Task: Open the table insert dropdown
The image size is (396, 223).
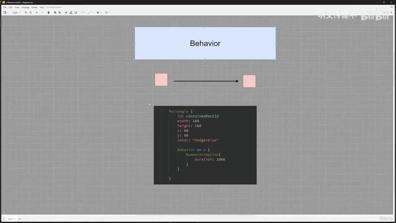Action: [x=107, y=13]
